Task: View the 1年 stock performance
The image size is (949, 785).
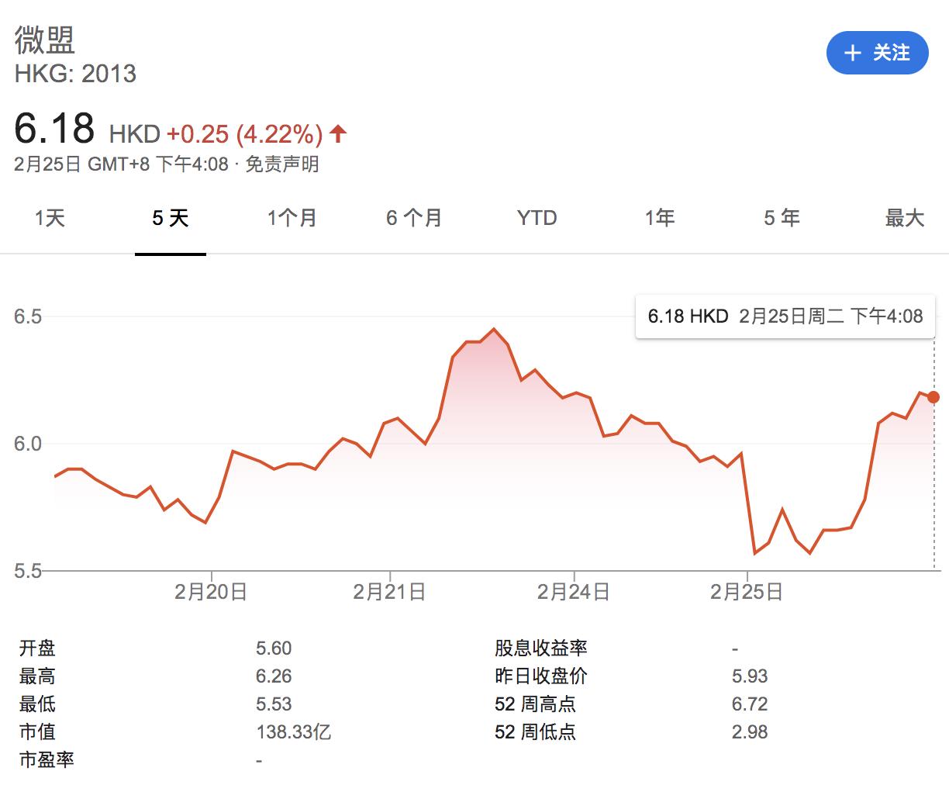Action: [x=658, y=218]
